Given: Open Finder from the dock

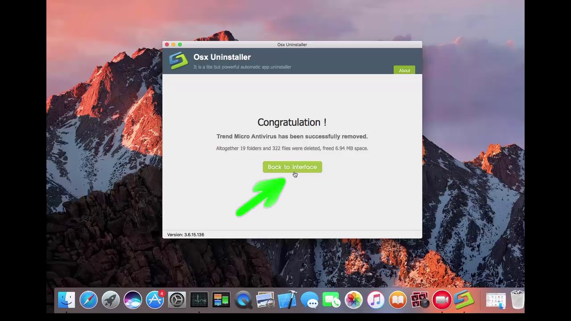Looking at the screenshot, I should [66, 300].
